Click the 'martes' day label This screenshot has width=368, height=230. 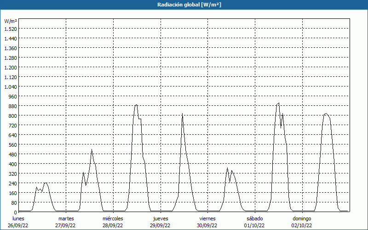[66, 219]
